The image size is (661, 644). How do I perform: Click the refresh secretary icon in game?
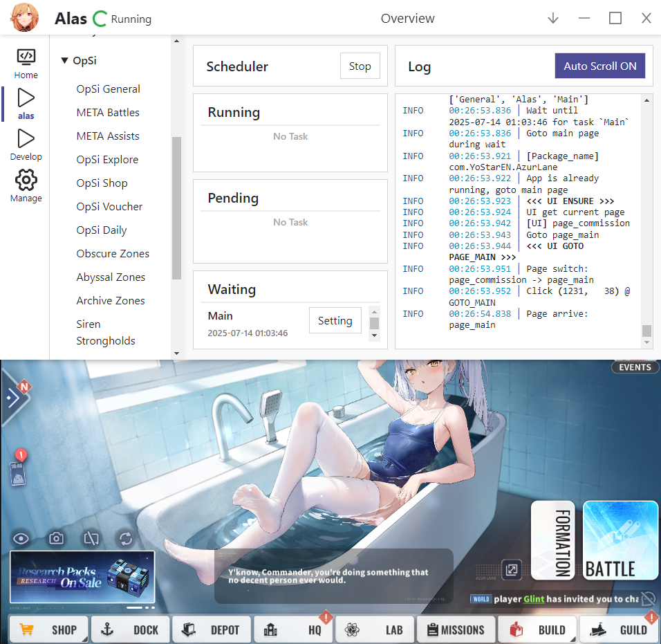click(x=126, y=539)
